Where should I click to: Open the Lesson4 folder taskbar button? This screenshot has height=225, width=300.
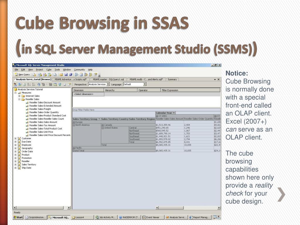click(82, 217)
